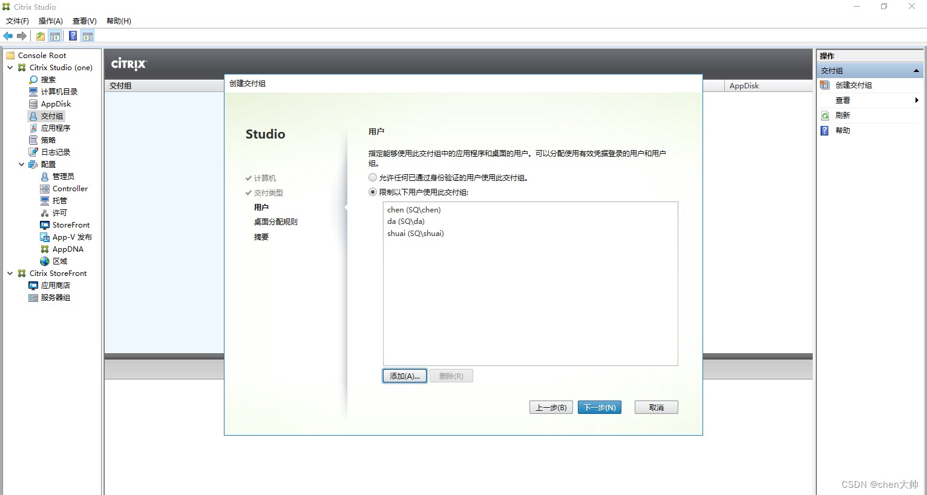Select Console Root tree item

click(42, 56)
